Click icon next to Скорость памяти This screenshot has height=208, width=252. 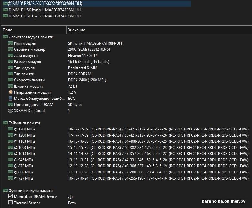pos(10,80)
